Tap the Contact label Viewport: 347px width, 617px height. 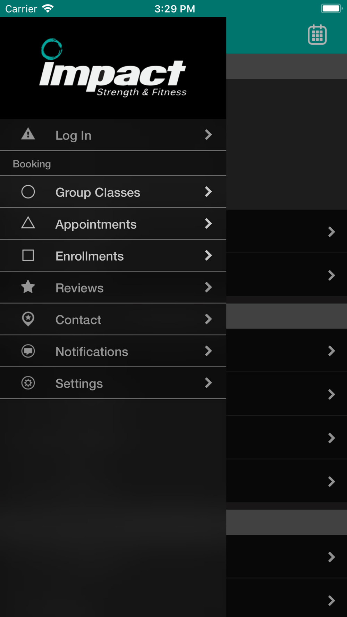(x=78, y=320)
